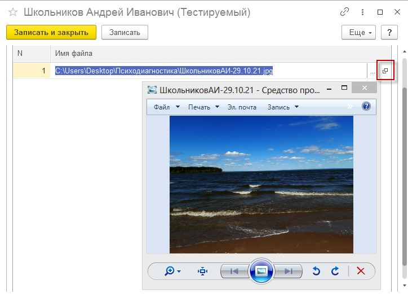Copy link to this form via chain icon

pyautogui.click(x=344, y=12)
